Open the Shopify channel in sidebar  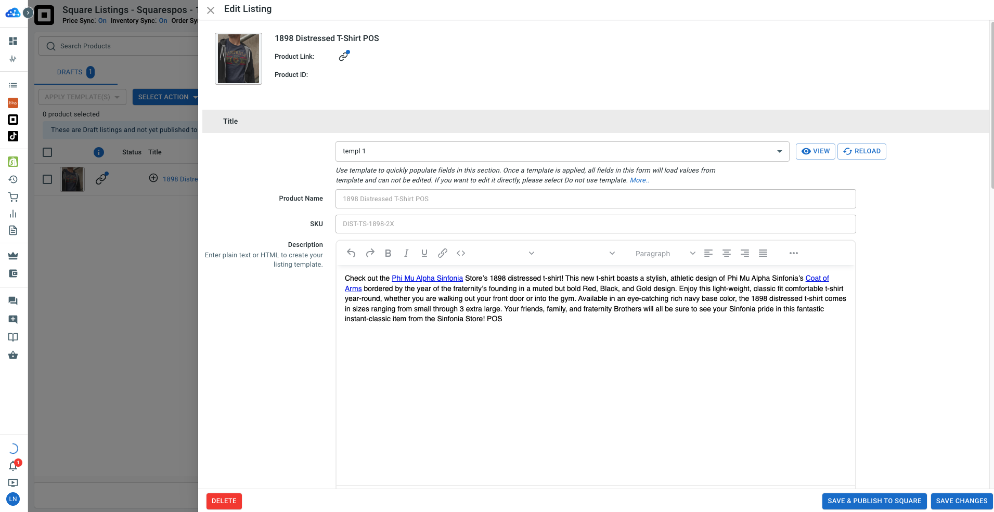point(13,162)
